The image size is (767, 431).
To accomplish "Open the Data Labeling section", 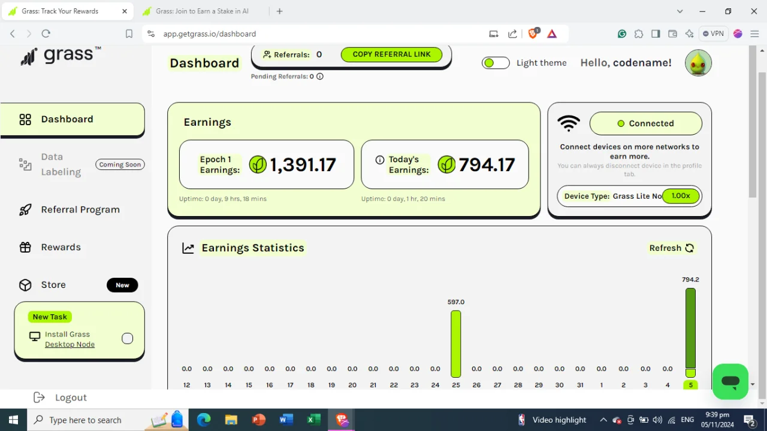I will point(61,165).
